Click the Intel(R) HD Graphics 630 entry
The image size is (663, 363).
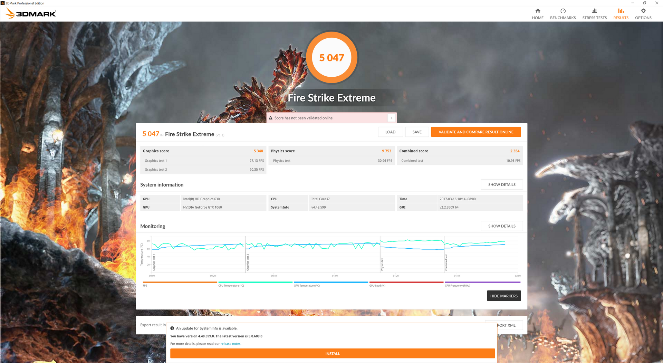(201, 199)
